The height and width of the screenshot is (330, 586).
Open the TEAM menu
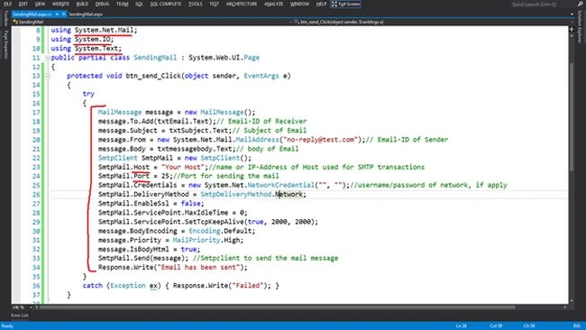coord(123,4)
